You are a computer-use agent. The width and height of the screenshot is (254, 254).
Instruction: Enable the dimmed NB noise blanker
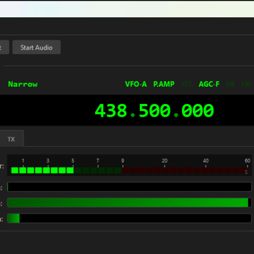click(230, 84)
